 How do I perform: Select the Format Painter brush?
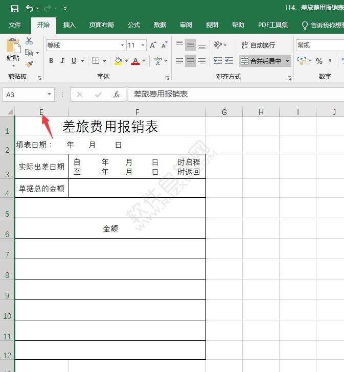30,64
